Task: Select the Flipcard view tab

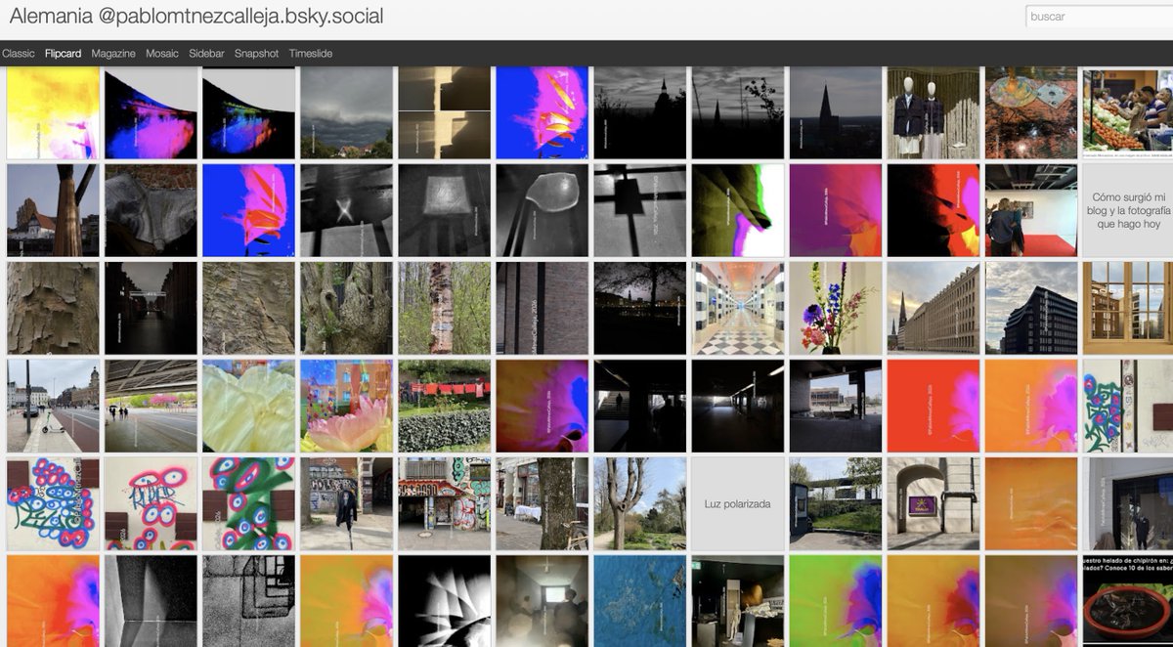Action: 64,54
